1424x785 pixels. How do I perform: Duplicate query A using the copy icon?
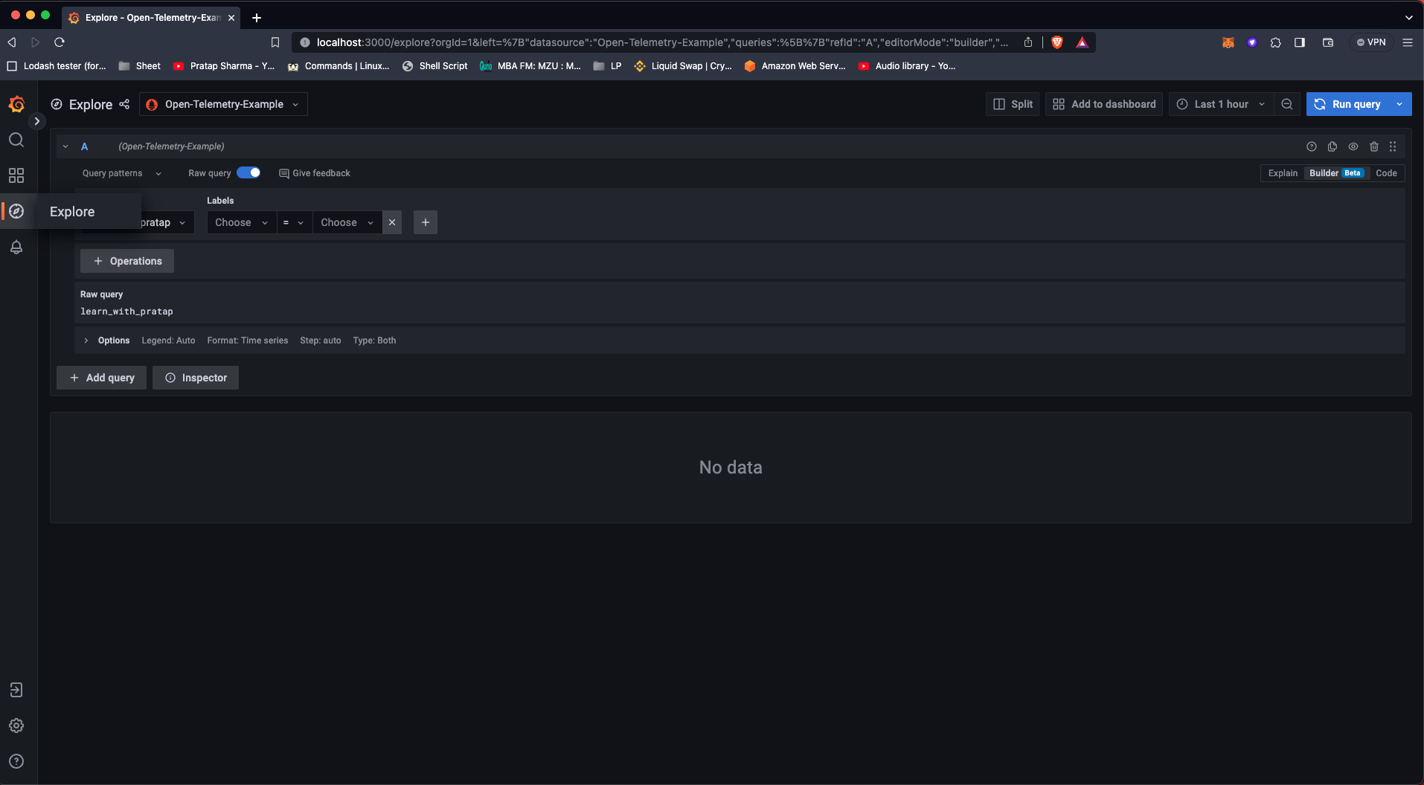point(1332,146)
